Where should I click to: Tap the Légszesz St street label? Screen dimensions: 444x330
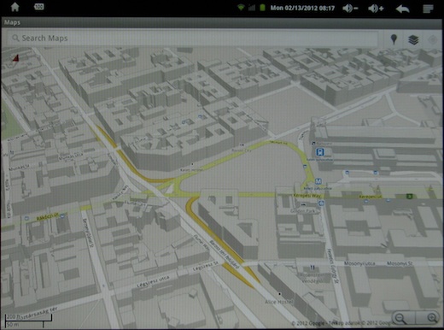pyautogui.click(x=205, y=266)
